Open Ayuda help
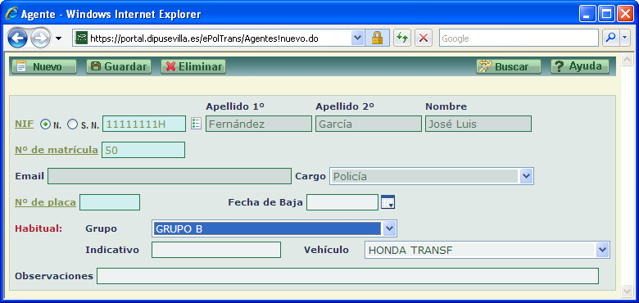Image resolution: width=639 pixels, height=303 pixels. tap(580, 67)
